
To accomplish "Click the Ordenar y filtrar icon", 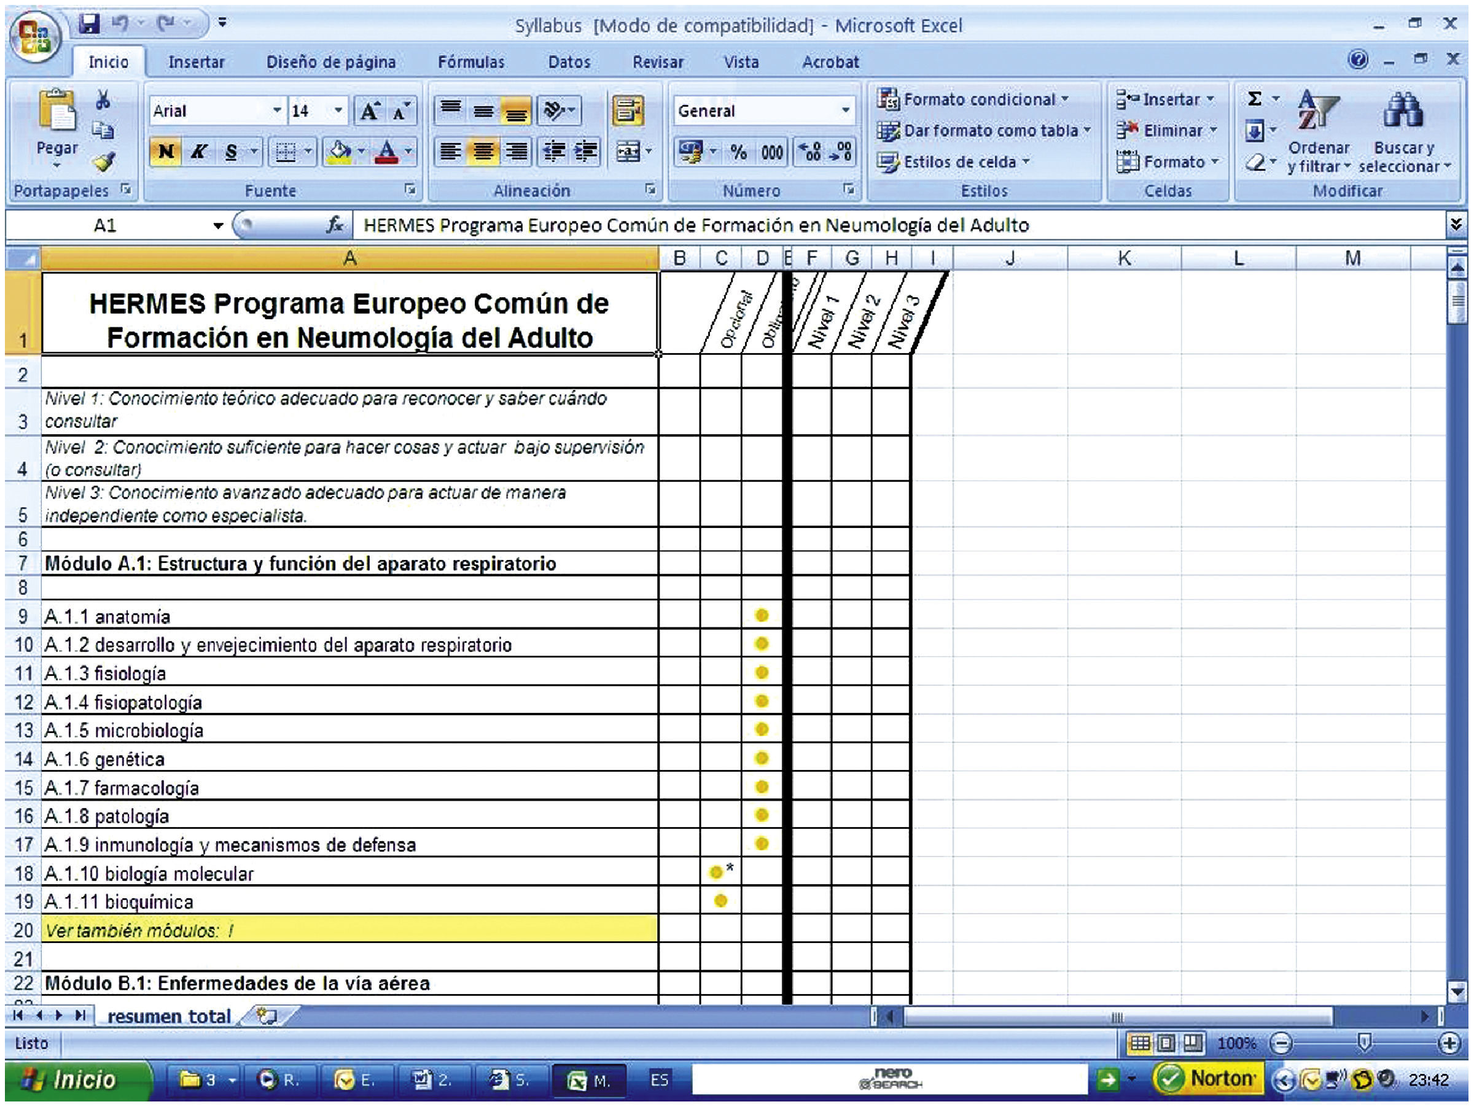I will [1317, 111].
